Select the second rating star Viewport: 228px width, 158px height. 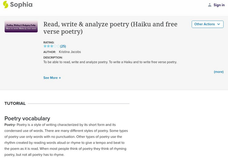pyautogui.click(x=48, y=46)
